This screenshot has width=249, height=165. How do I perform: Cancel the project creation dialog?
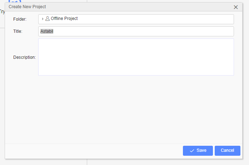pos(228,151)
